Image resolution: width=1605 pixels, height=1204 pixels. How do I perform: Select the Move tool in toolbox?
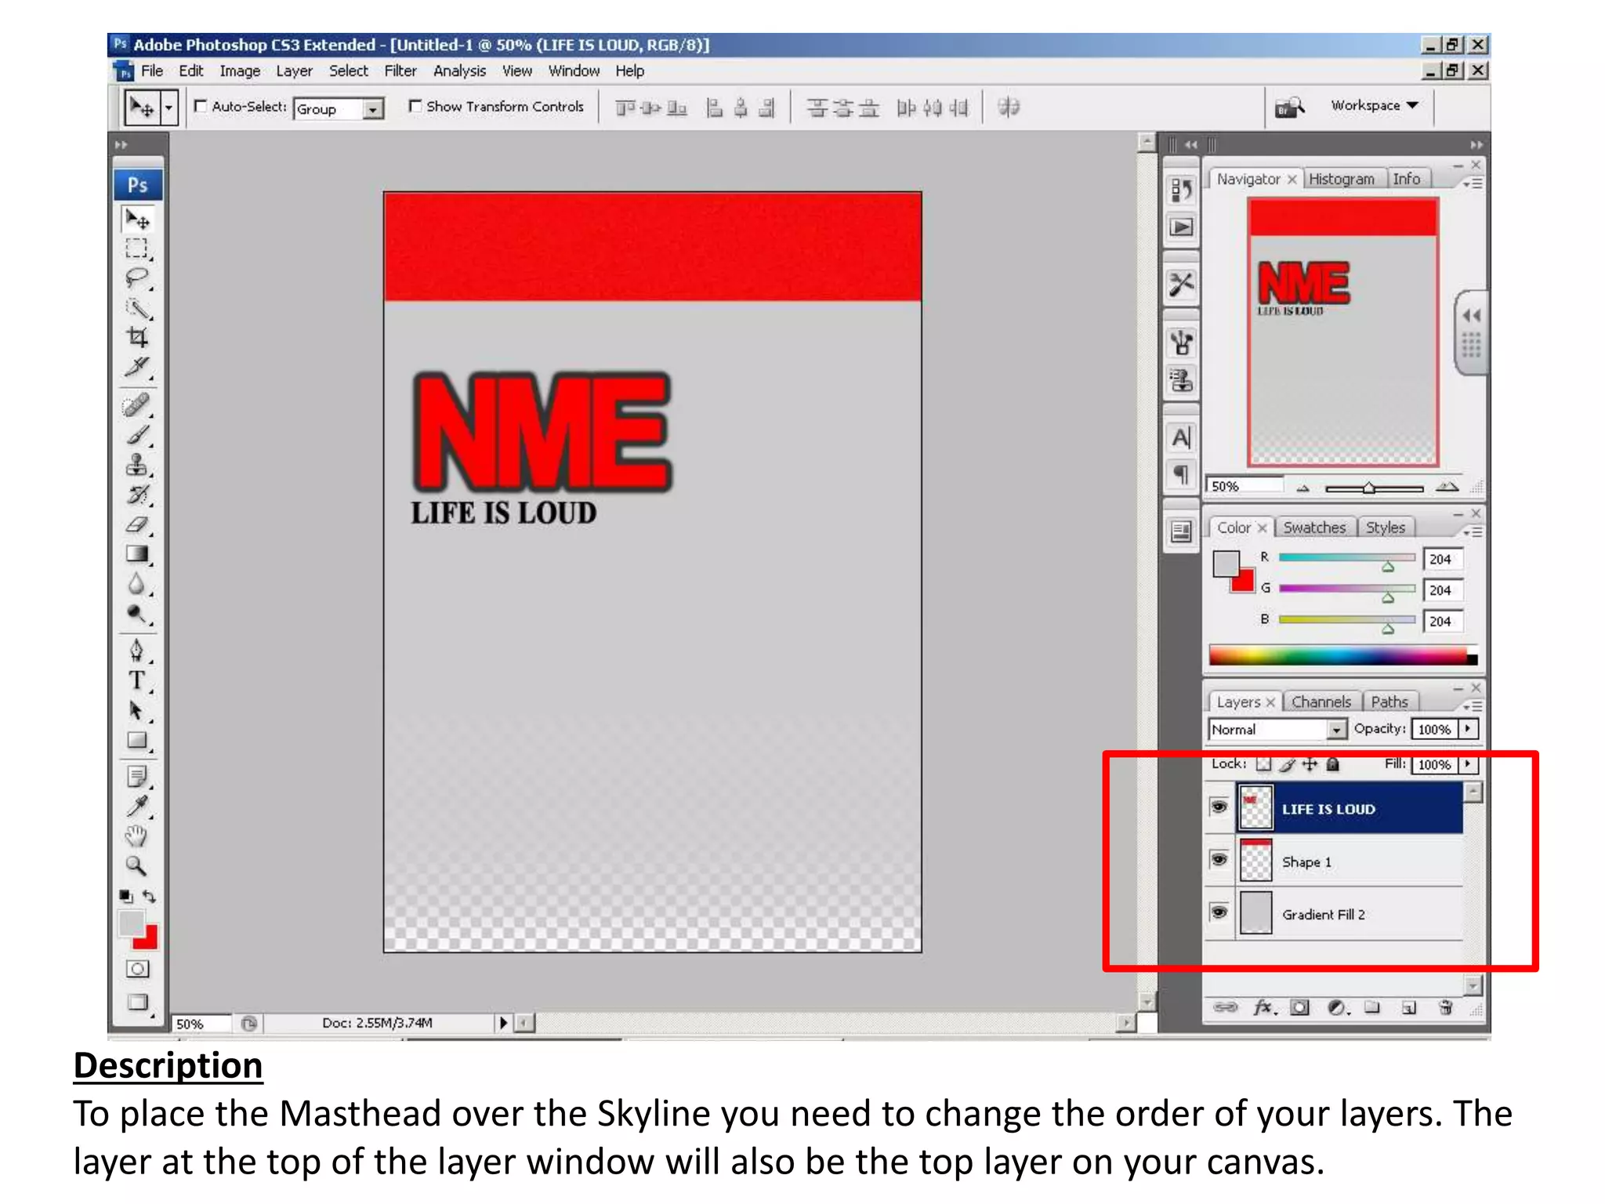pos(138,219)
